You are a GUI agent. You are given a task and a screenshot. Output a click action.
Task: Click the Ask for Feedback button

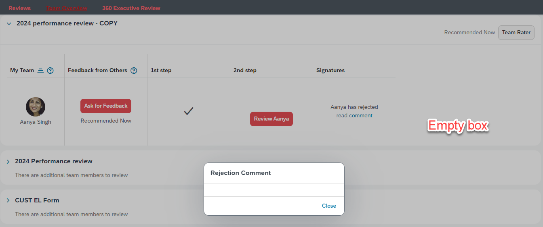coord(106,106)
